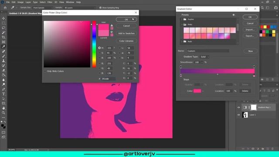Select the Rectangular Marquee tool
The height and width of the screenshot is (157, 279).
click(x=3, y=23)
